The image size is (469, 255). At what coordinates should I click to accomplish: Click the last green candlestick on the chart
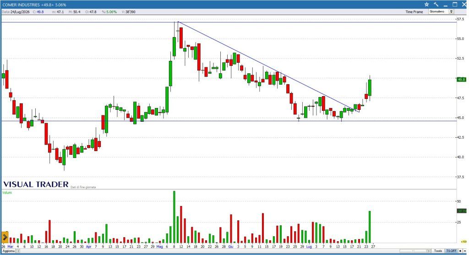point(370,87)
